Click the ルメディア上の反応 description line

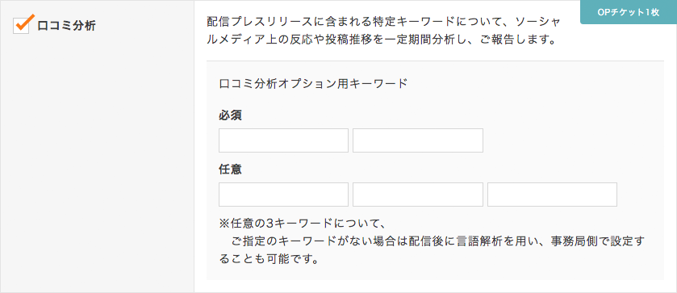[380, 40]
